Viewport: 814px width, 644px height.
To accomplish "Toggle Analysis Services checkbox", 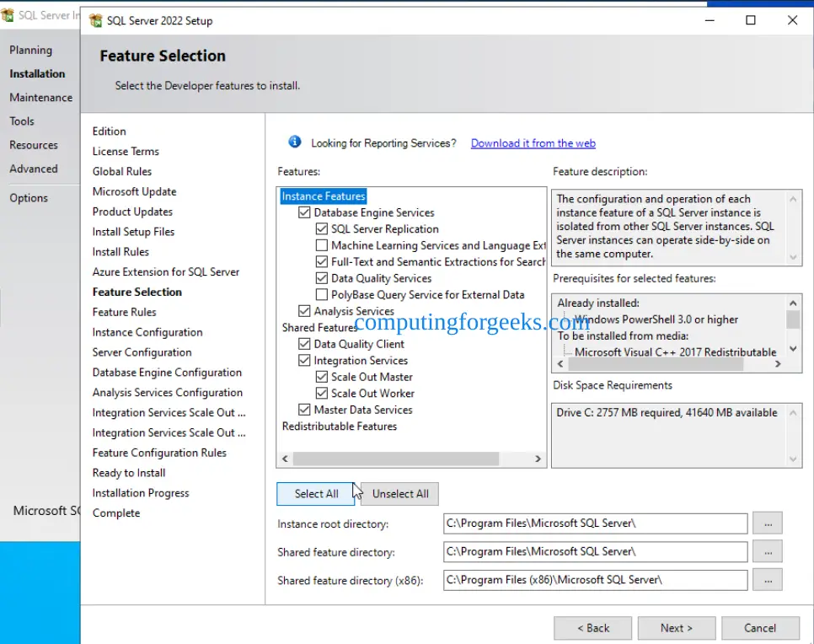I will [304, 311].
